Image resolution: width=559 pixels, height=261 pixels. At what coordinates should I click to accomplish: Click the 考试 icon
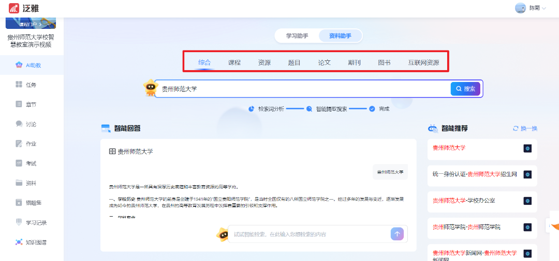pos(19,164)
